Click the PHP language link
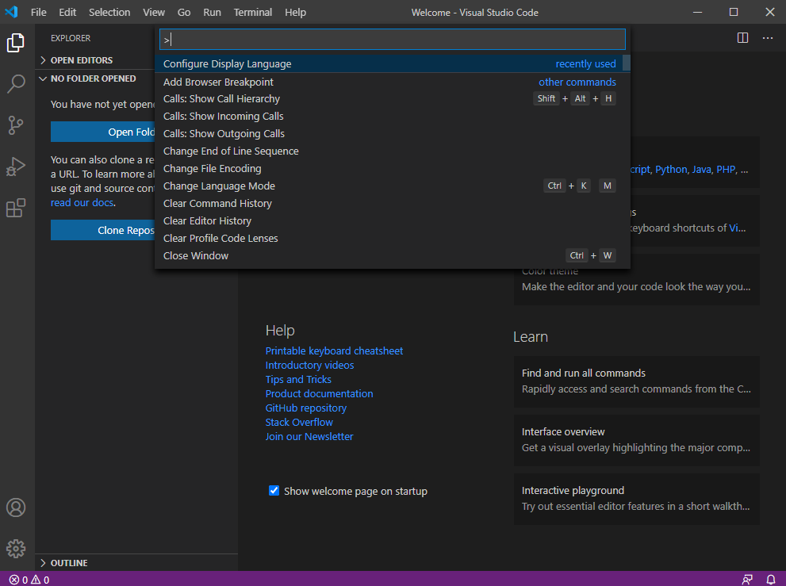 726,170
